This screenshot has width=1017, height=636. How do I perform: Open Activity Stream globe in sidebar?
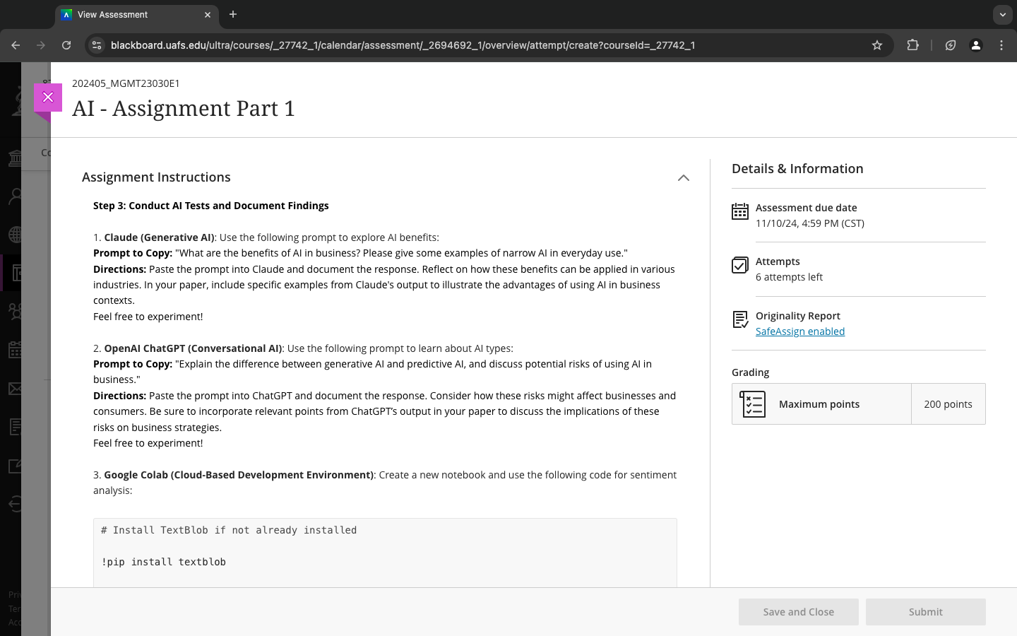pyautogui.click(x=14, y=234)
